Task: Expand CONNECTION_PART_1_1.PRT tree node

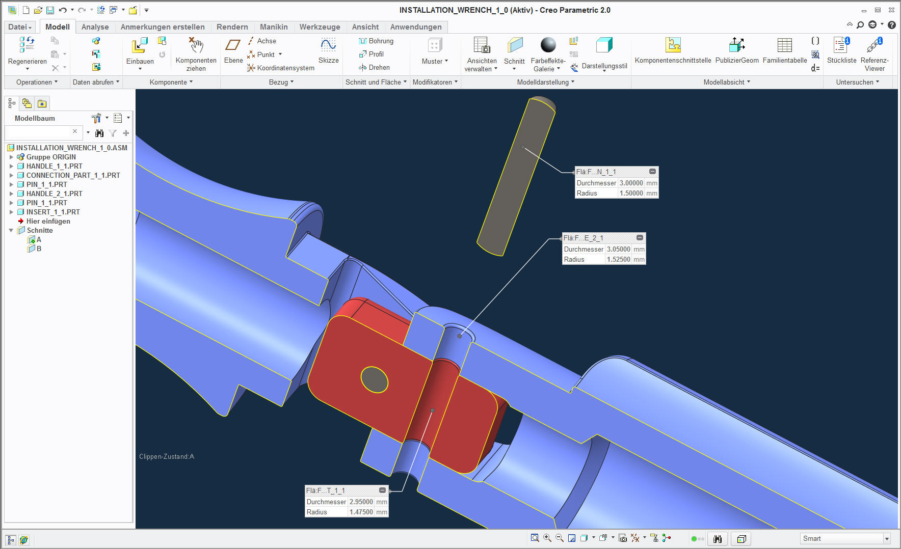Action: [x=11, y=175]
